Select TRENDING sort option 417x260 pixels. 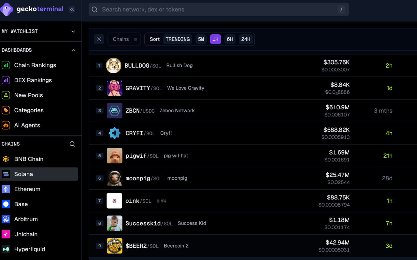pyautogui.click(x=178, y=39)
